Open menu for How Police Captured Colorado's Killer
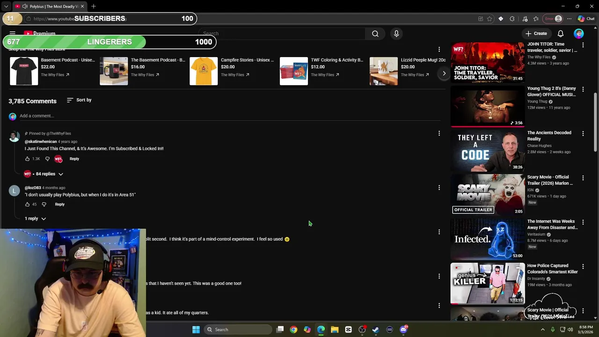 tap(583, 267)
